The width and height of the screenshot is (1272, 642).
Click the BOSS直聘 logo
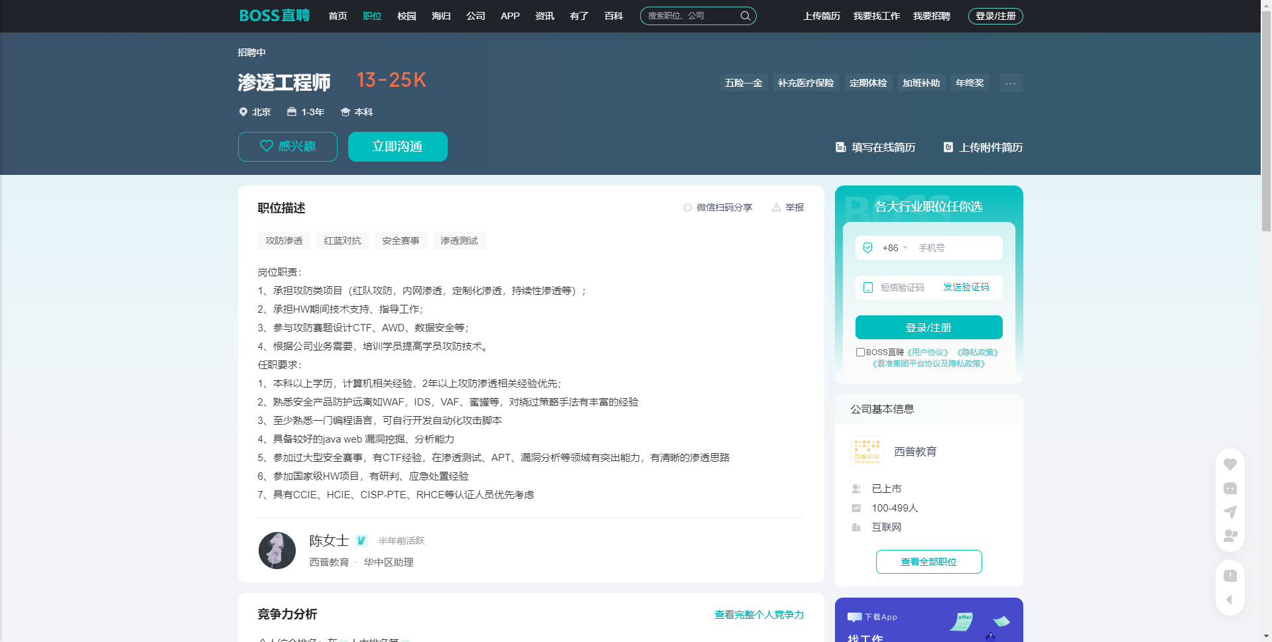pos(274,16)
